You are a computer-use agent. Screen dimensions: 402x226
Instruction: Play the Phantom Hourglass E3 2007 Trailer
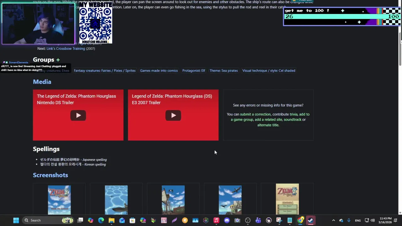coord(173,115)
